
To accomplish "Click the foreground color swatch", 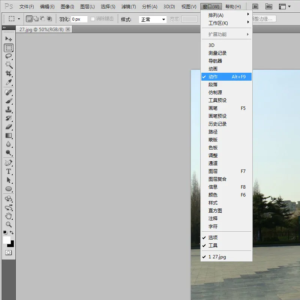I will (x=6, y=240).
